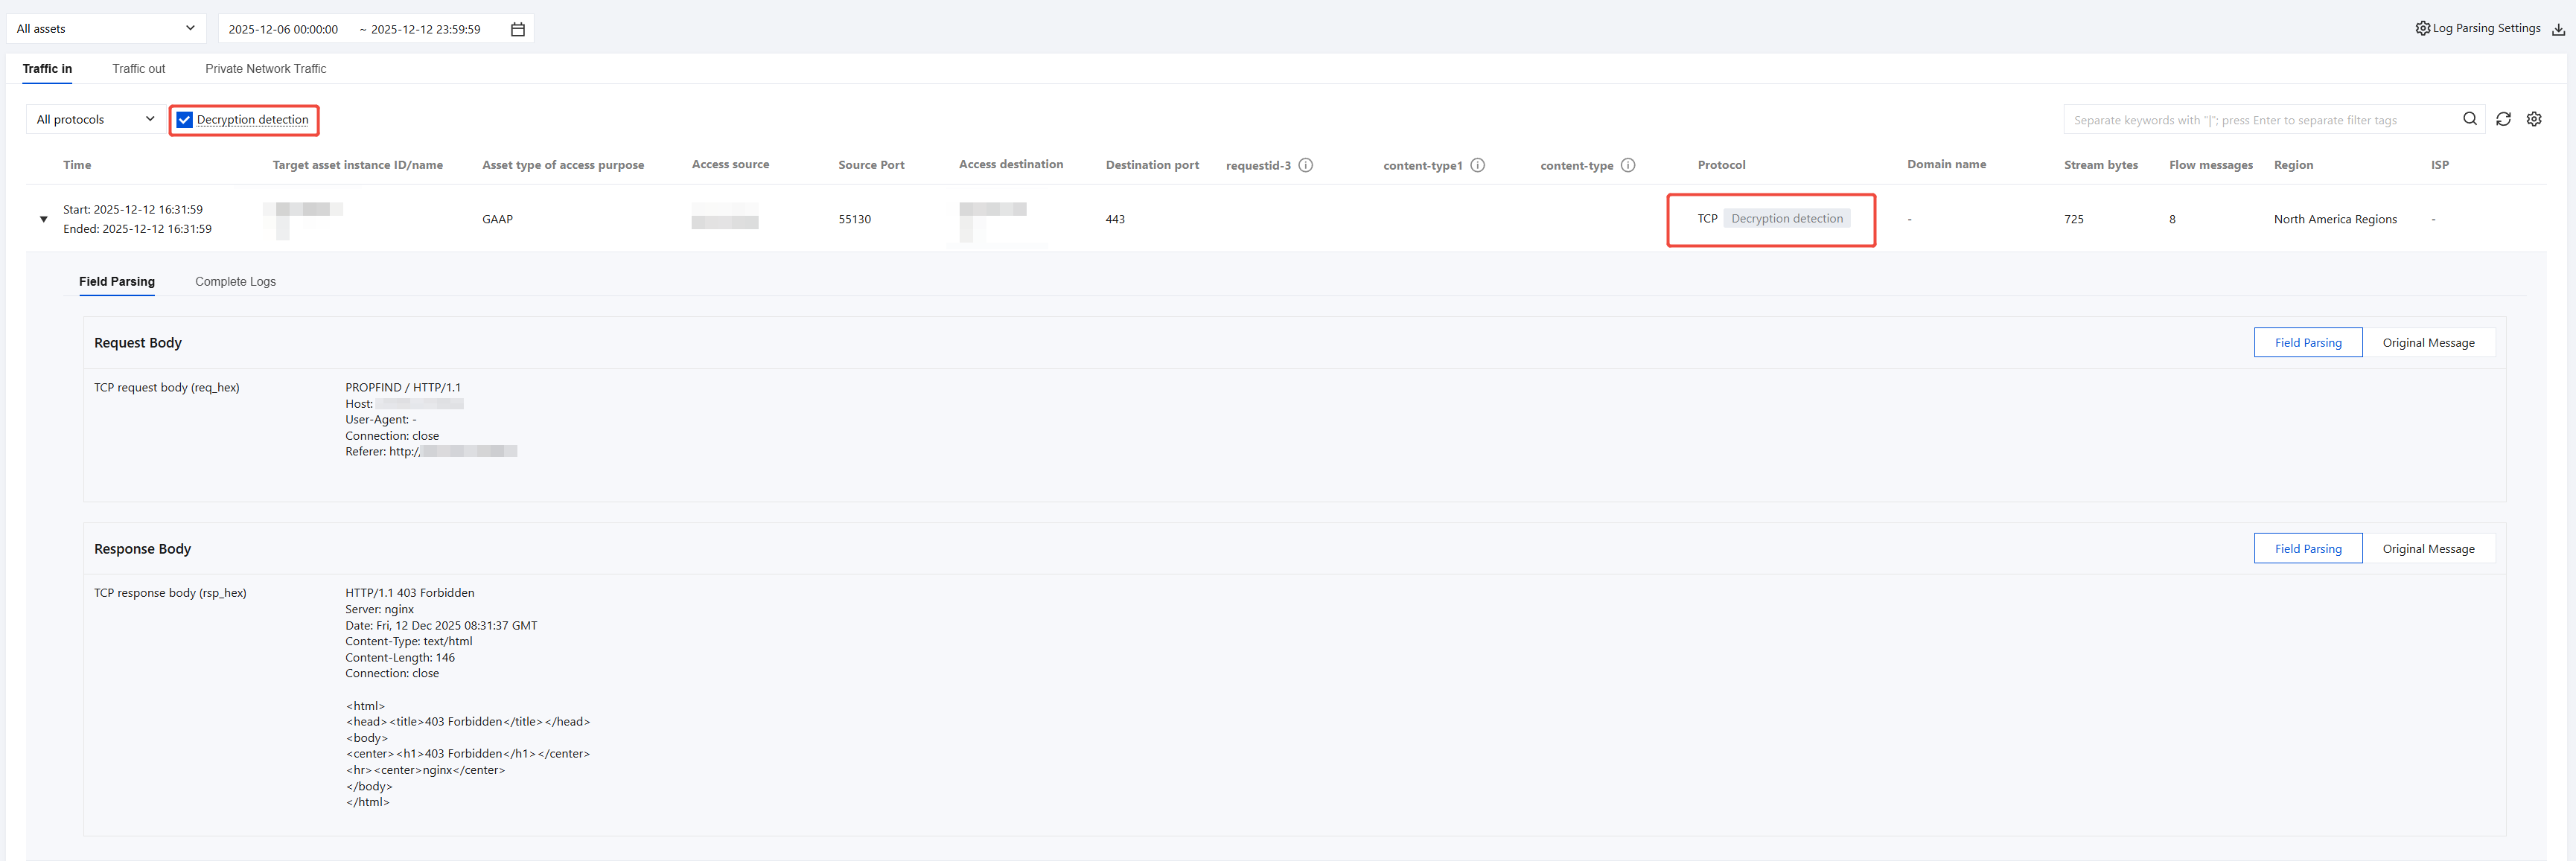Collapse the expanded log row arrow
This screenshot has width=2576, height=861.
point(43,219)
